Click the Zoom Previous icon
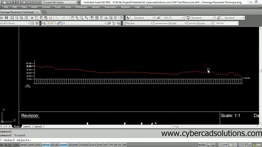Image resolution: width=262 pixels, height=147 pixels. [86, 18]
